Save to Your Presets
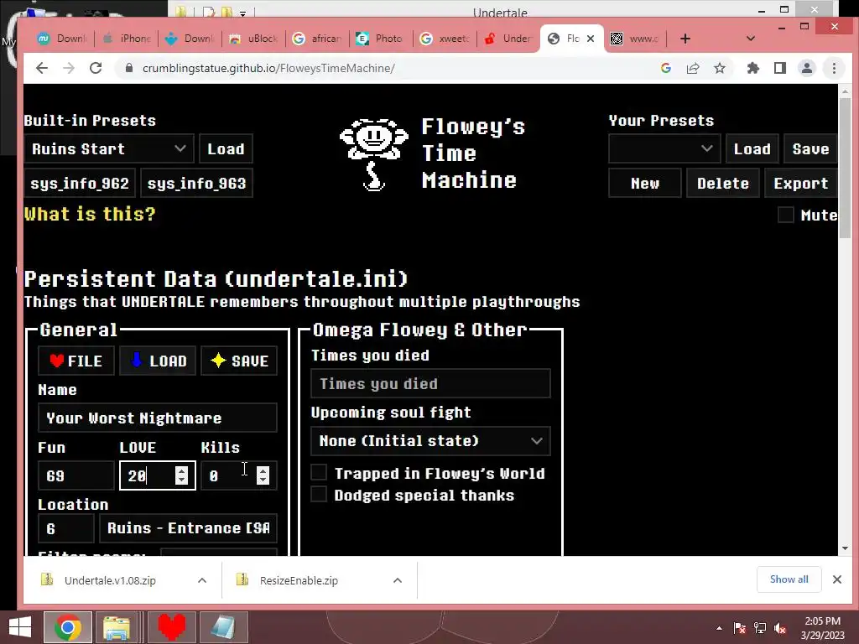The height and width of the screenshot is (644, 859). point(810,149)
